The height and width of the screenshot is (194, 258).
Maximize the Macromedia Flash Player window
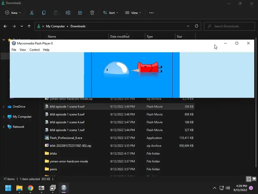(x=237, y=43)
